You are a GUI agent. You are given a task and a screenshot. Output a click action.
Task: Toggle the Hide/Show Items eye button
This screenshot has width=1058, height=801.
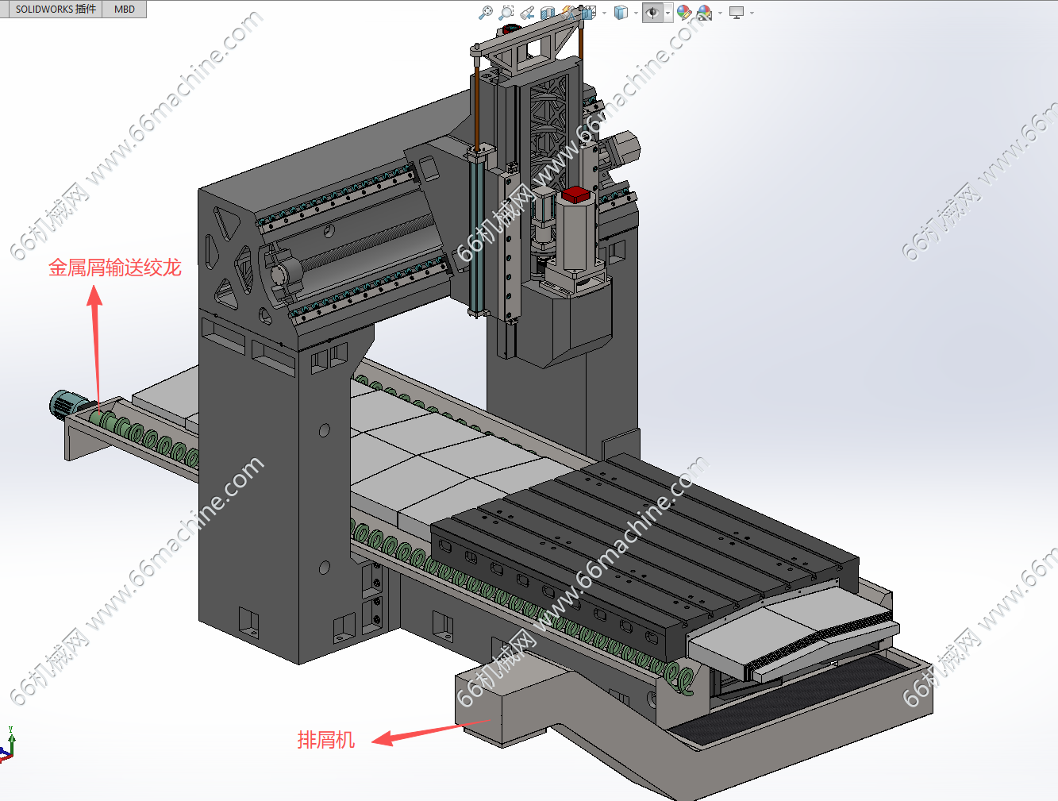(653, 13)
